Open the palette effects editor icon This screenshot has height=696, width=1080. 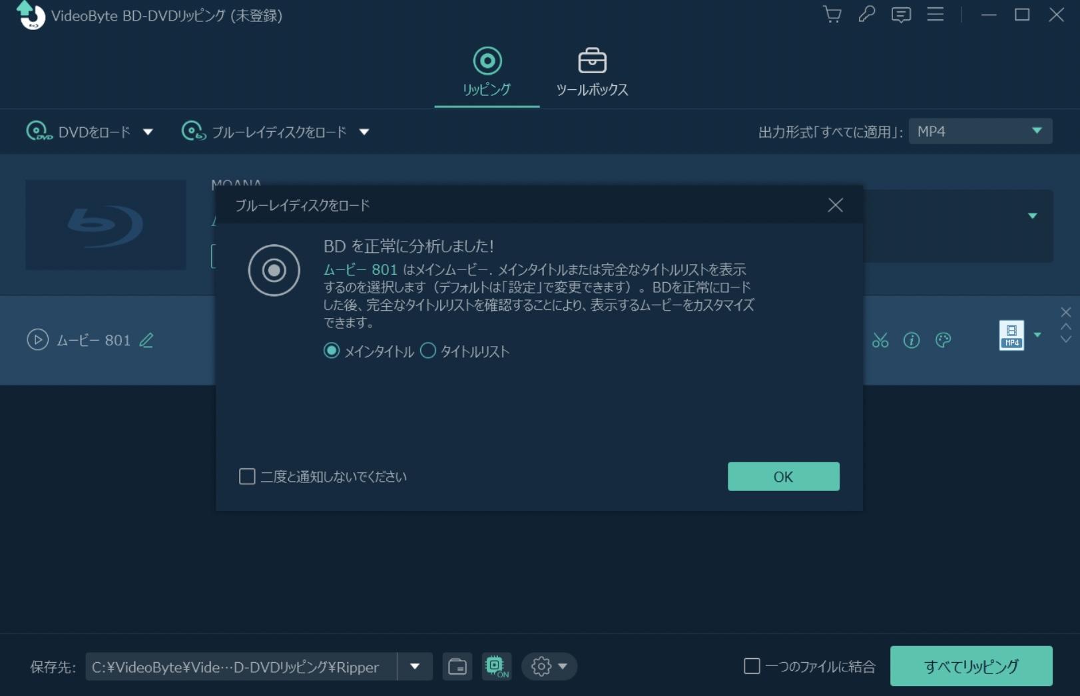coord(943,341)
